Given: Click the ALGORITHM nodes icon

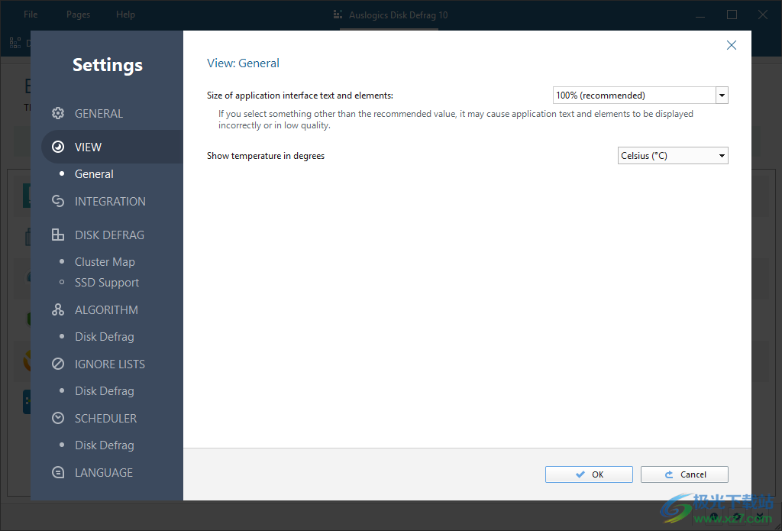Looking at the screenshot, I should [x=58, y=309].
